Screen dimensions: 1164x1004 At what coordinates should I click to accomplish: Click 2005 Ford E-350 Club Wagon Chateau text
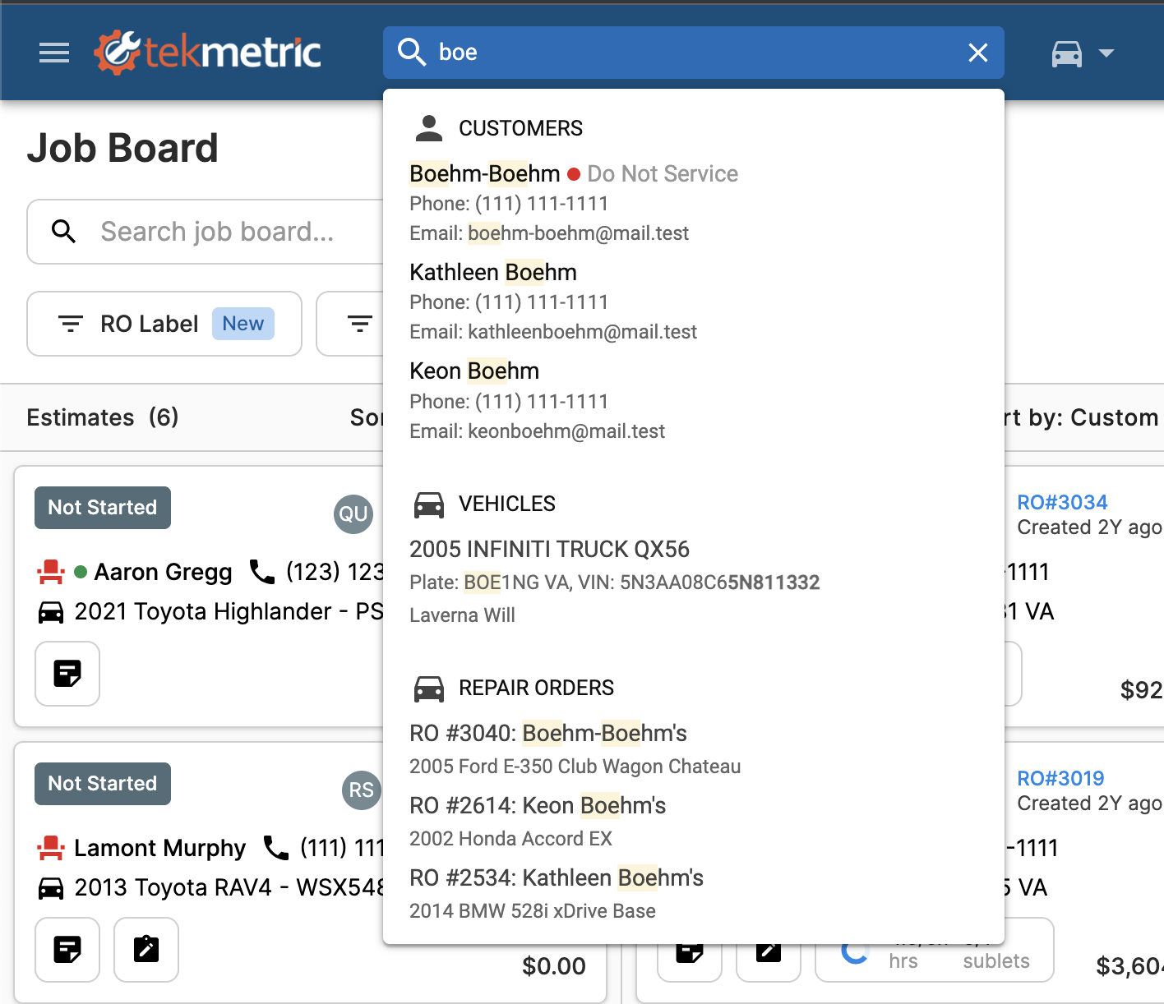pos(575,767)
